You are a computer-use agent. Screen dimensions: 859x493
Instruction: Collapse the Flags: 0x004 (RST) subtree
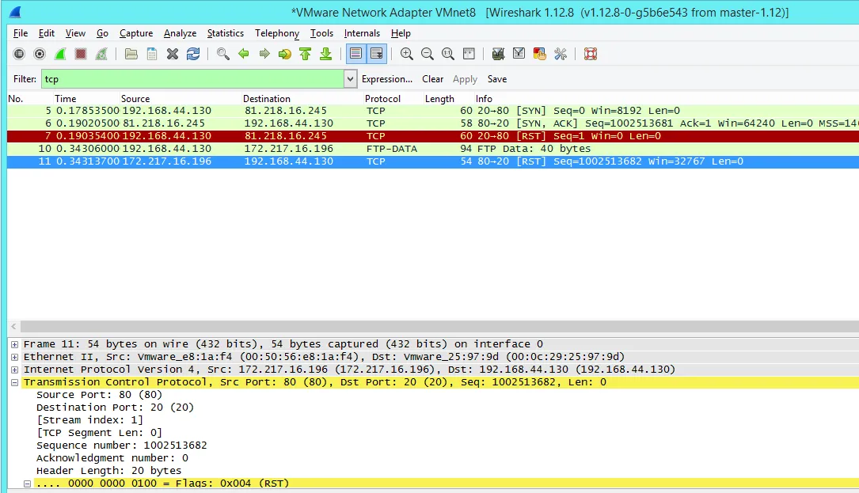(27, 484)
